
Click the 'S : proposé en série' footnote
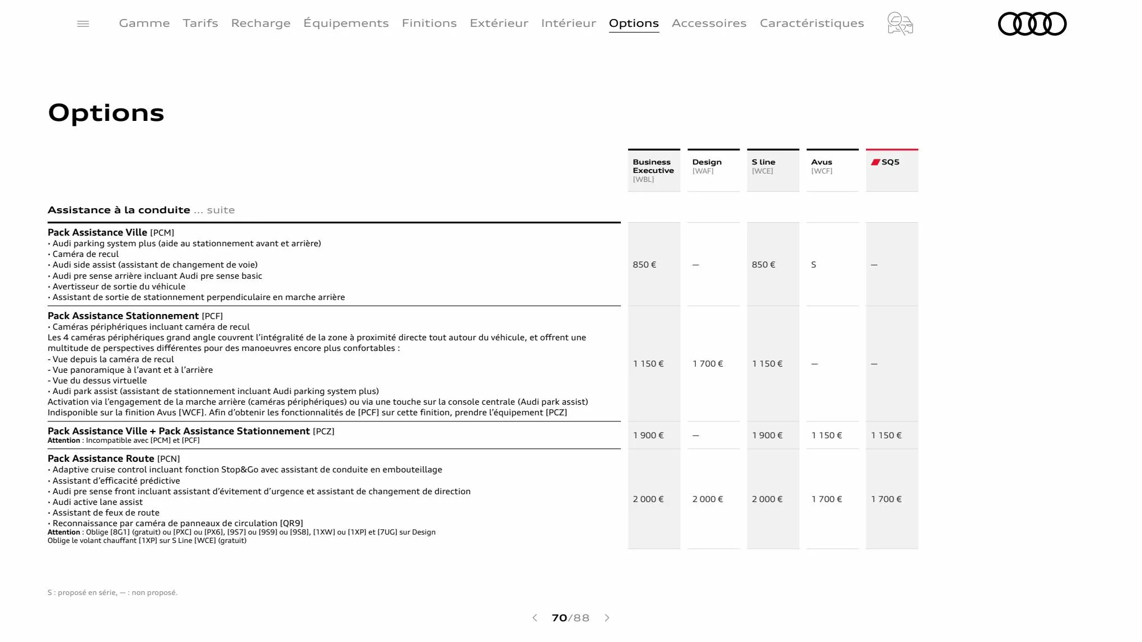[113, 593]
